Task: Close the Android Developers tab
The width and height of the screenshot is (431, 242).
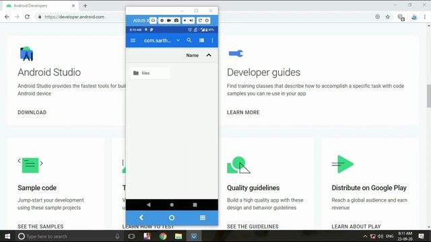Action: [73, 5]
